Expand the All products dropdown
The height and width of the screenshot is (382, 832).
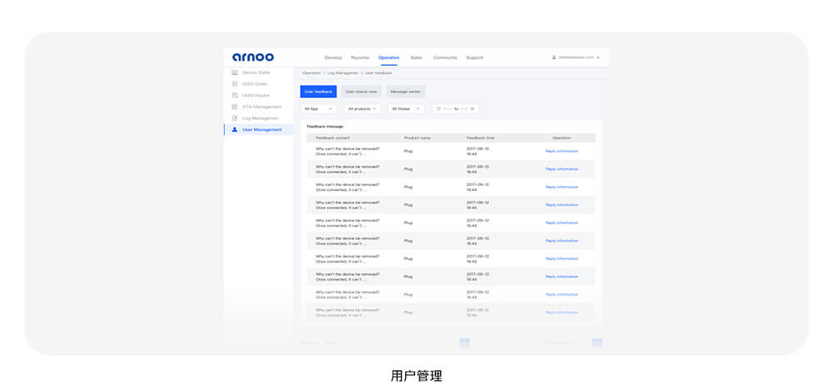point(362,109)
